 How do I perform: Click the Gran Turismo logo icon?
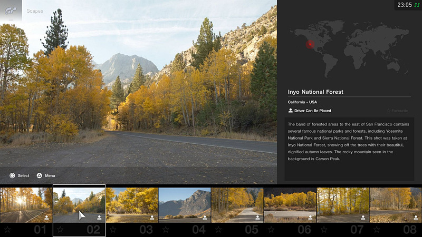tap(11, 11)
